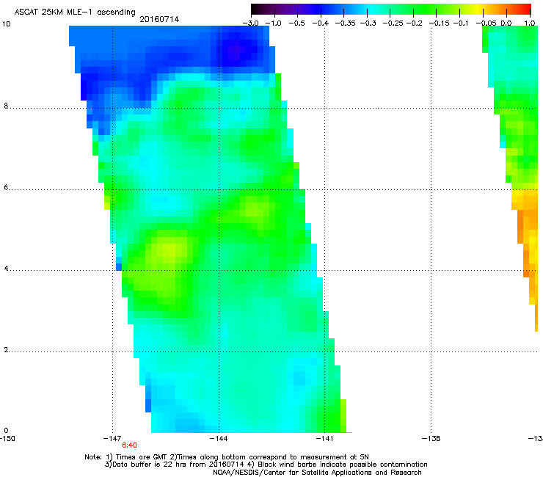Select the date label 20160714
Image resolution: width=543 pixels, height=477 pixels.
(159, 19)
